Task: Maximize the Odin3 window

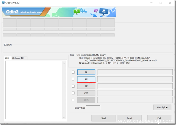Action: coord(160,3)
